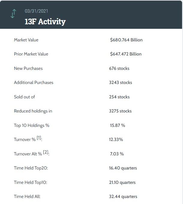The width and height of the screenshot is (183, 204).
Task: Click the up-down arrows activity icon
Action: 13,14
